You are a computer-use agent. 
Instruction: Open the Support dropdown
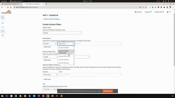pos(148,12)
